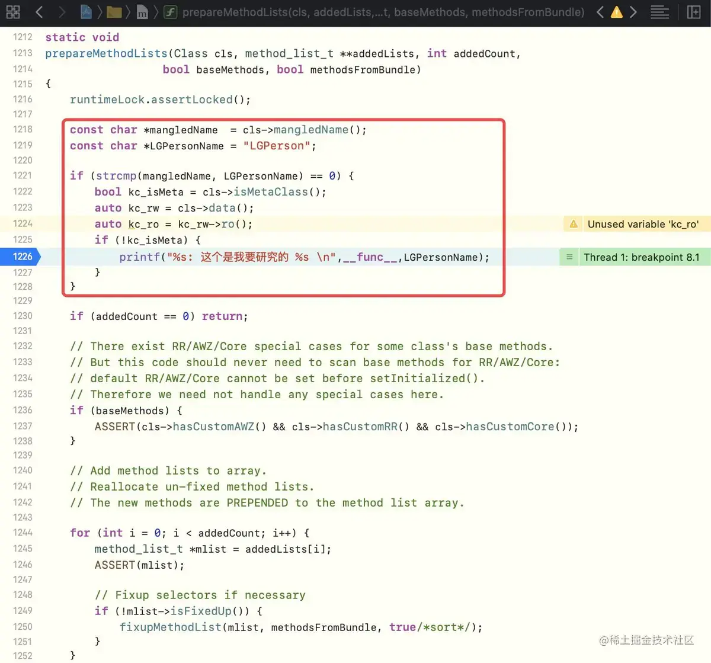711x663 pixels.
Task: Click the Unused variable 'kc_ro' warning
Action: point(643,224)
